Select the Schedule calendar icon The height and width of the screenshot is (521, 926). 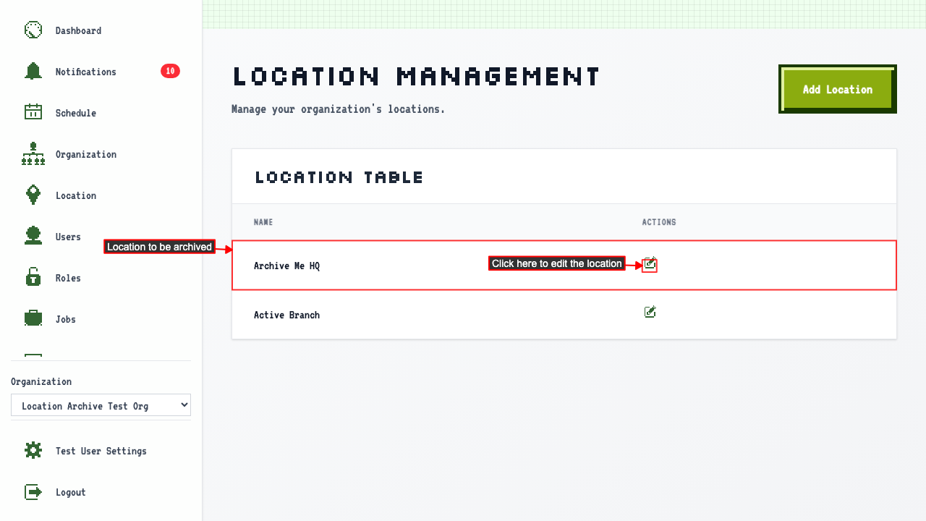click(33, 113)
